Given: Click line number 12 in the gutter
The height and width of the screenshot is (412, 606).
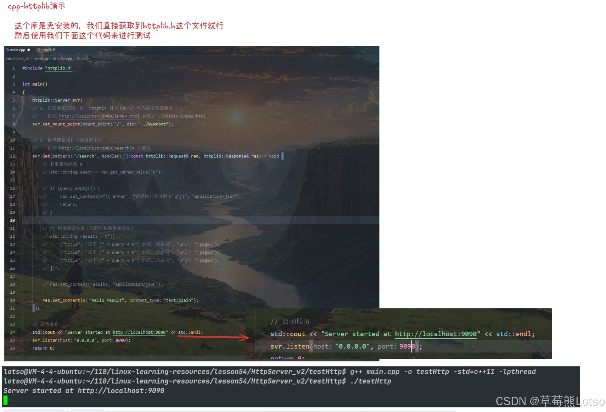Looking at the screenshot, I should tap(12, 156).
